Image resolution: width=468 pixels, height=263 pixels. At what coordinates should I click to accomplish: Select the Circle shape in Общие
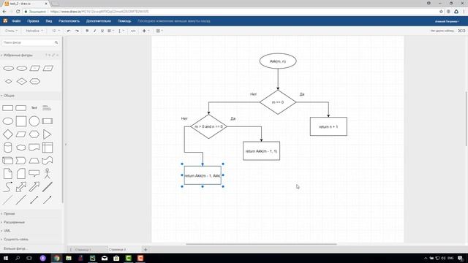tap(34, 121)
